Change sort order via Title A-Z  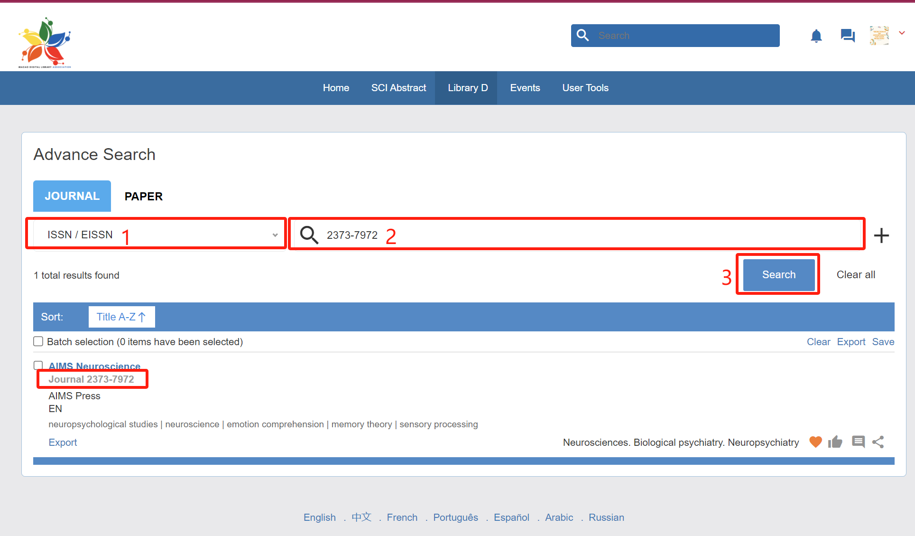click(121, 317)
